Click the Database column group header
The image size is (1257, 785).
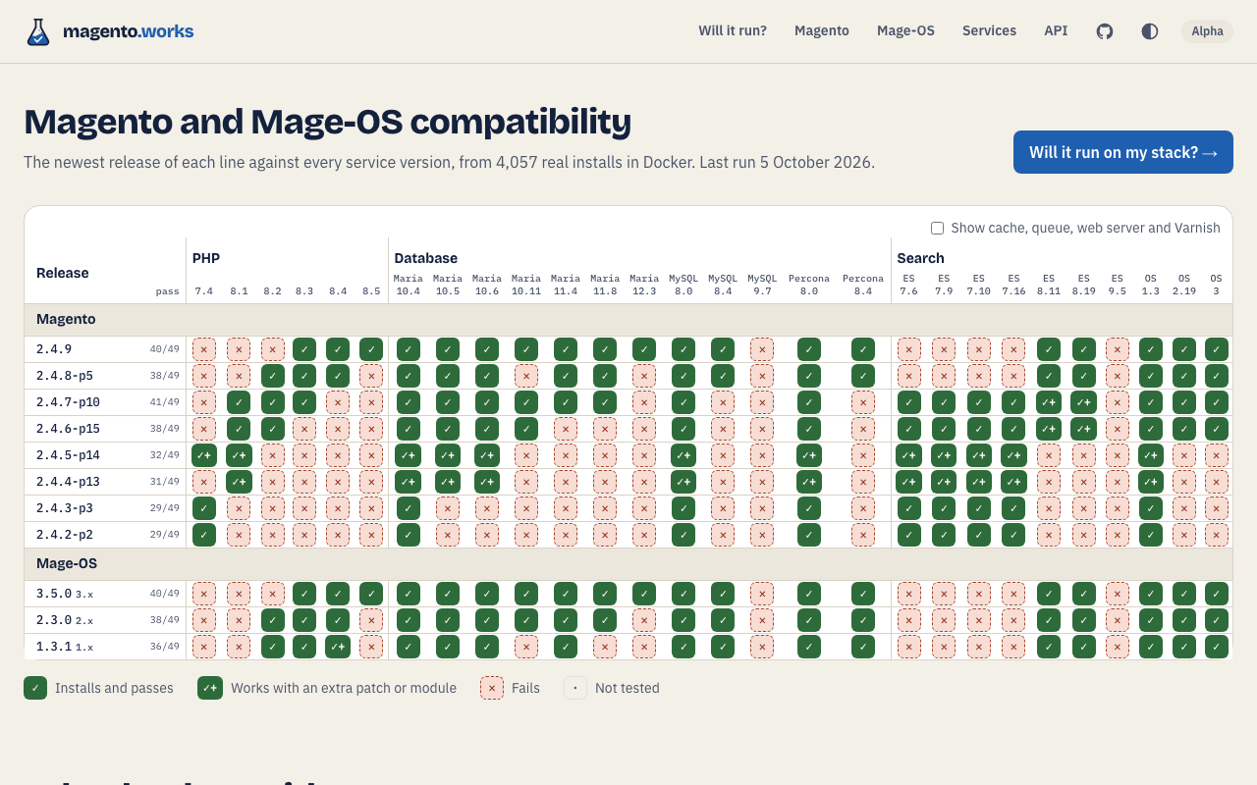(426, 258)
